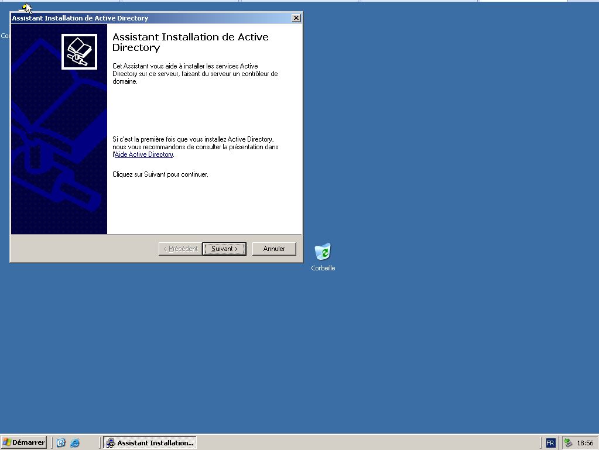Viewport: 599px width, 450px height.
Task: Click the Show Desktop quick launch icon
Action: tap(61, 443)
